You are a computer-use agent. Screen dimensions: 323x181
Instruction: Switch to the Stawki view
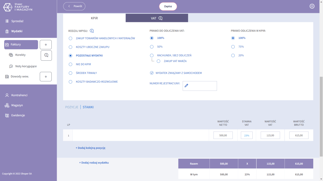(x=88, y=107)
